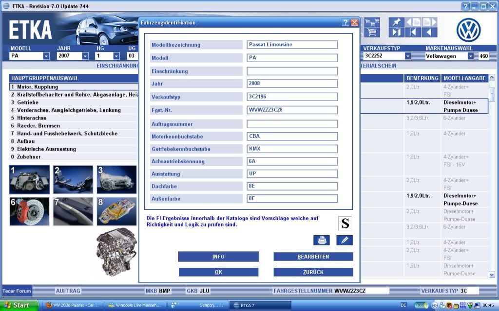499x311 pixels.
Task: Click the empty Auftragsnummer field
Action: [x=292, y=124]
